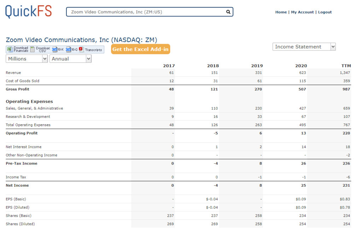Click 2019 Gross Profit value 270
This screenshot has height=229, width=362.
click(x=258, y=89)
